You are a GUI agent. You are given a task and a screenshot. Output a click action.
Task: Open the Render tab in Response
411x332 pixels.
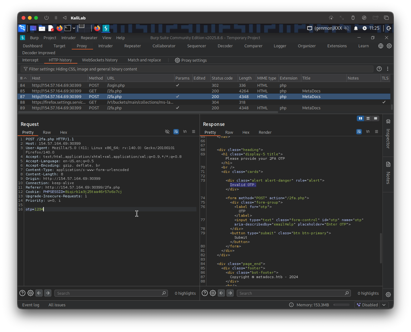point(265,132)
